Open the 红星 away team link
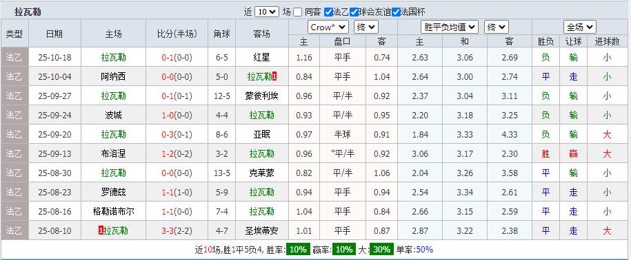The width and height of the screenshot is (631, 260). (x=261, y=57)
